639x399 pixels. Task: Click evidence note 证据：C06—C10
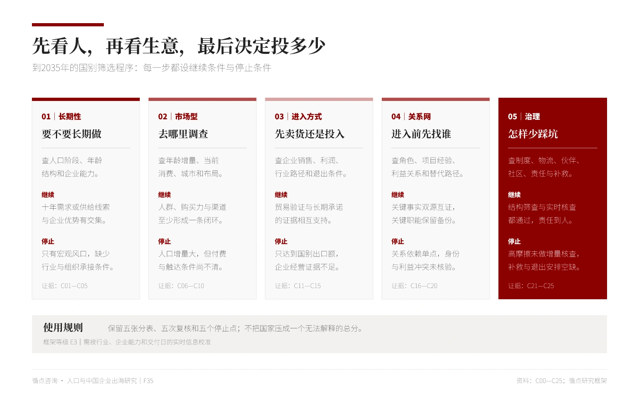pos(181,286)
